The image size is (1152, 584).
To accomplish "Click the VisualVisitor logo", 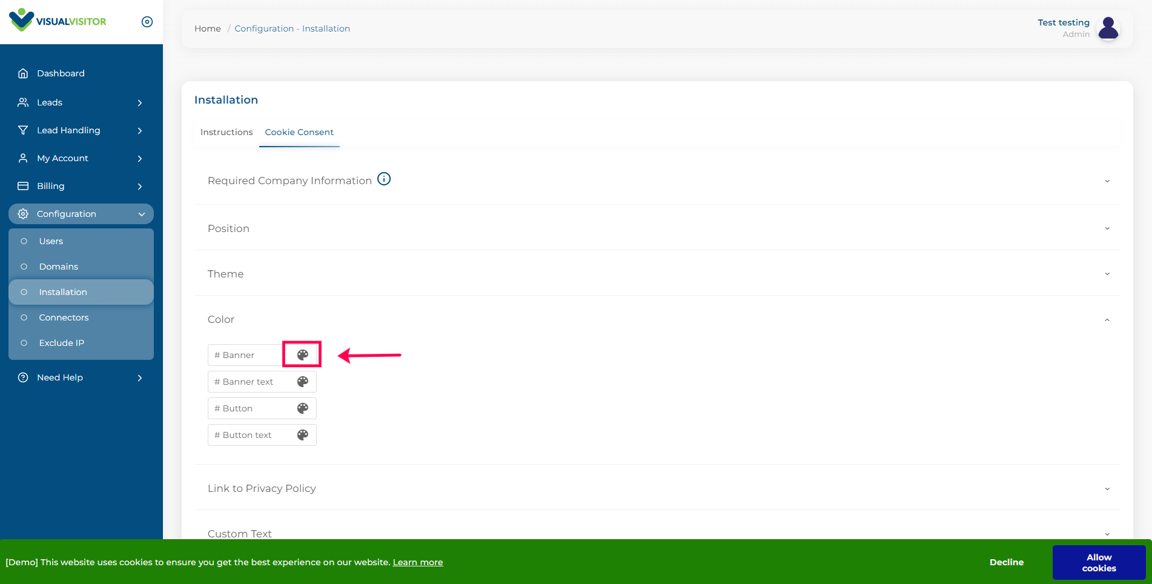I will (x=58, y=20).
